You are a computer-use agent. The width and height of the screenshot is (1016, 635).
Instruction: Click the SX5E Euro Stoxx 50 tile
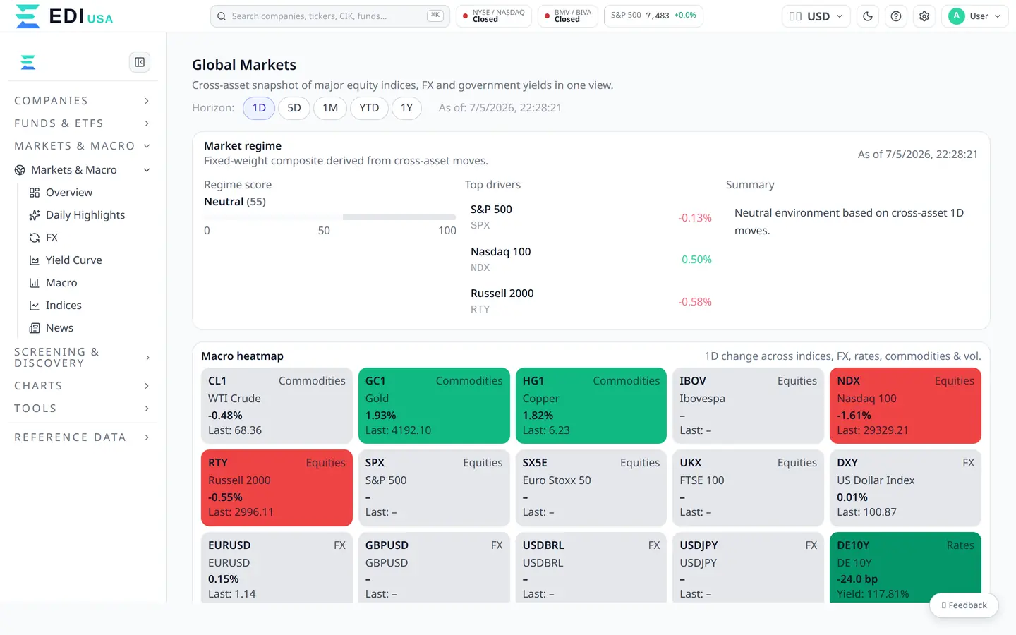tap(591, 488)
